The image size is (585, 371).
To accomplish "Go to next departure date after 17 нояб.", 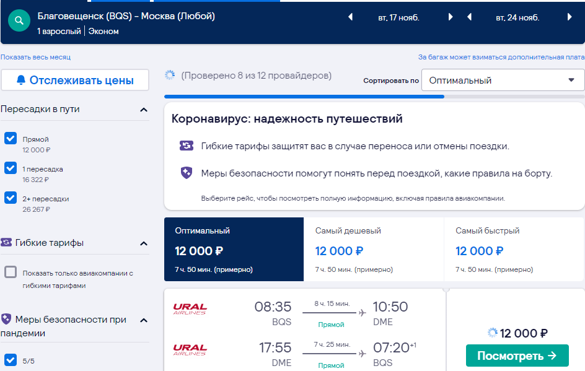I will (x=451, y=17).
